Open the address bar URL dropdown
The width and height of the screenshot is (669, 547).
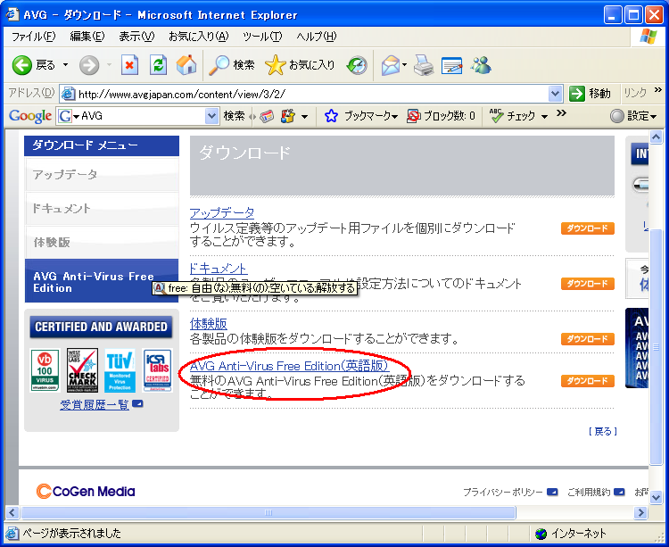[x=555, y=94]
